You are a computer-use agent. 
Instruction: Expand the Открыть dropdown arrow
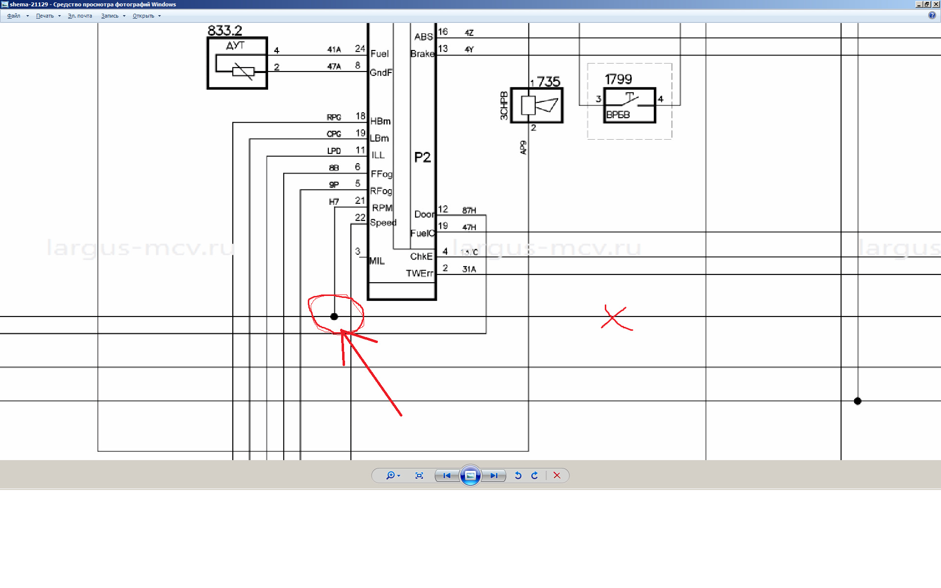coord(159,16)
